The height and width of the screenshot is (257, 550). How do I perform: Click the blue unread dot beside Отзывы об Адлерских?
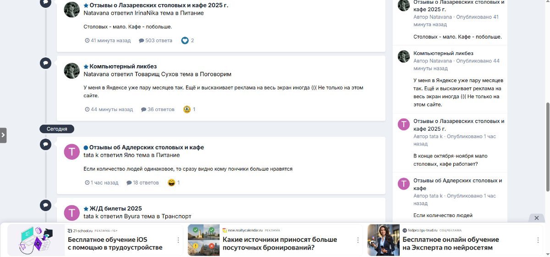click(86, 148)
